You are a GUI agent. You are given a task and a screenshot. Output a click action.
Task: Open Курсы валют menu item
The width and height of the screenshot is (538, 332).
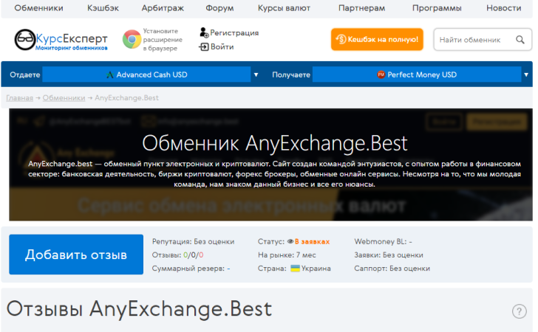tap(284, 8)
